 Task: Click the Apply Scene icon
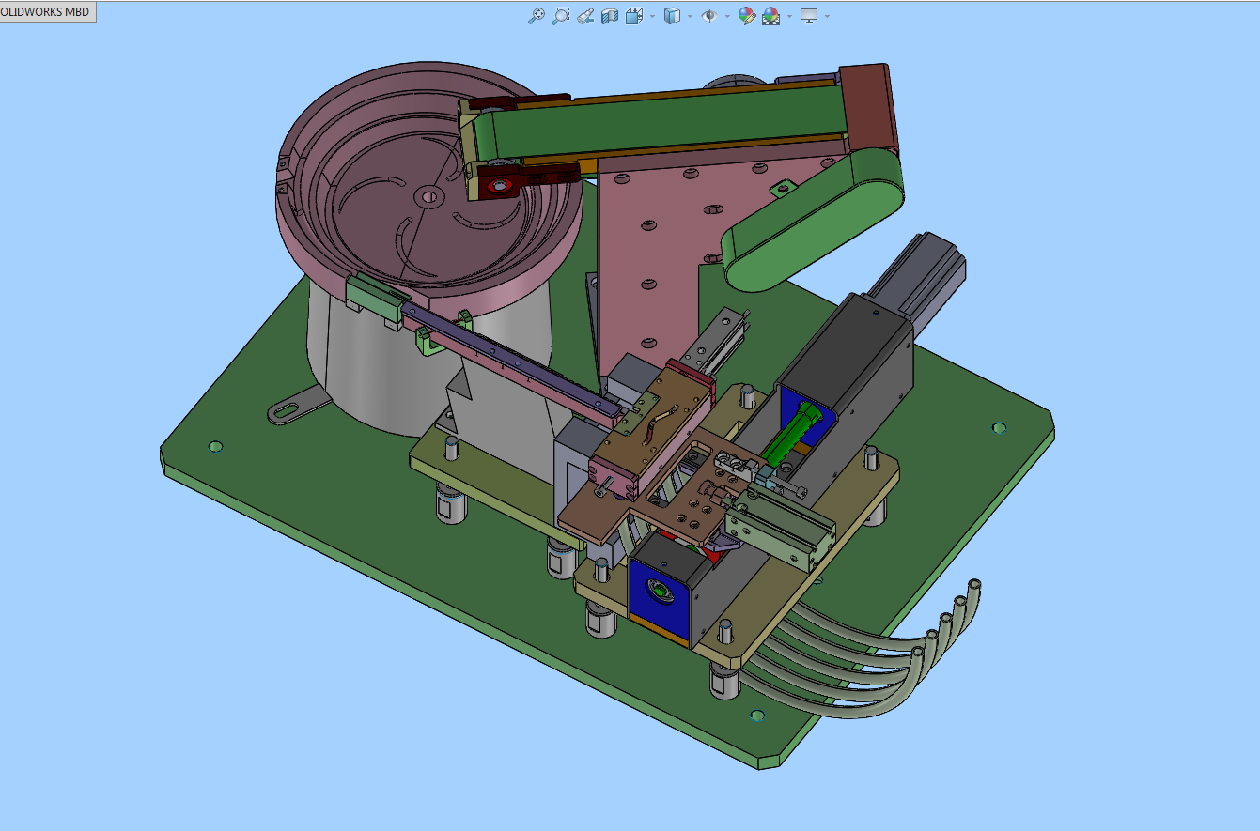770,16
